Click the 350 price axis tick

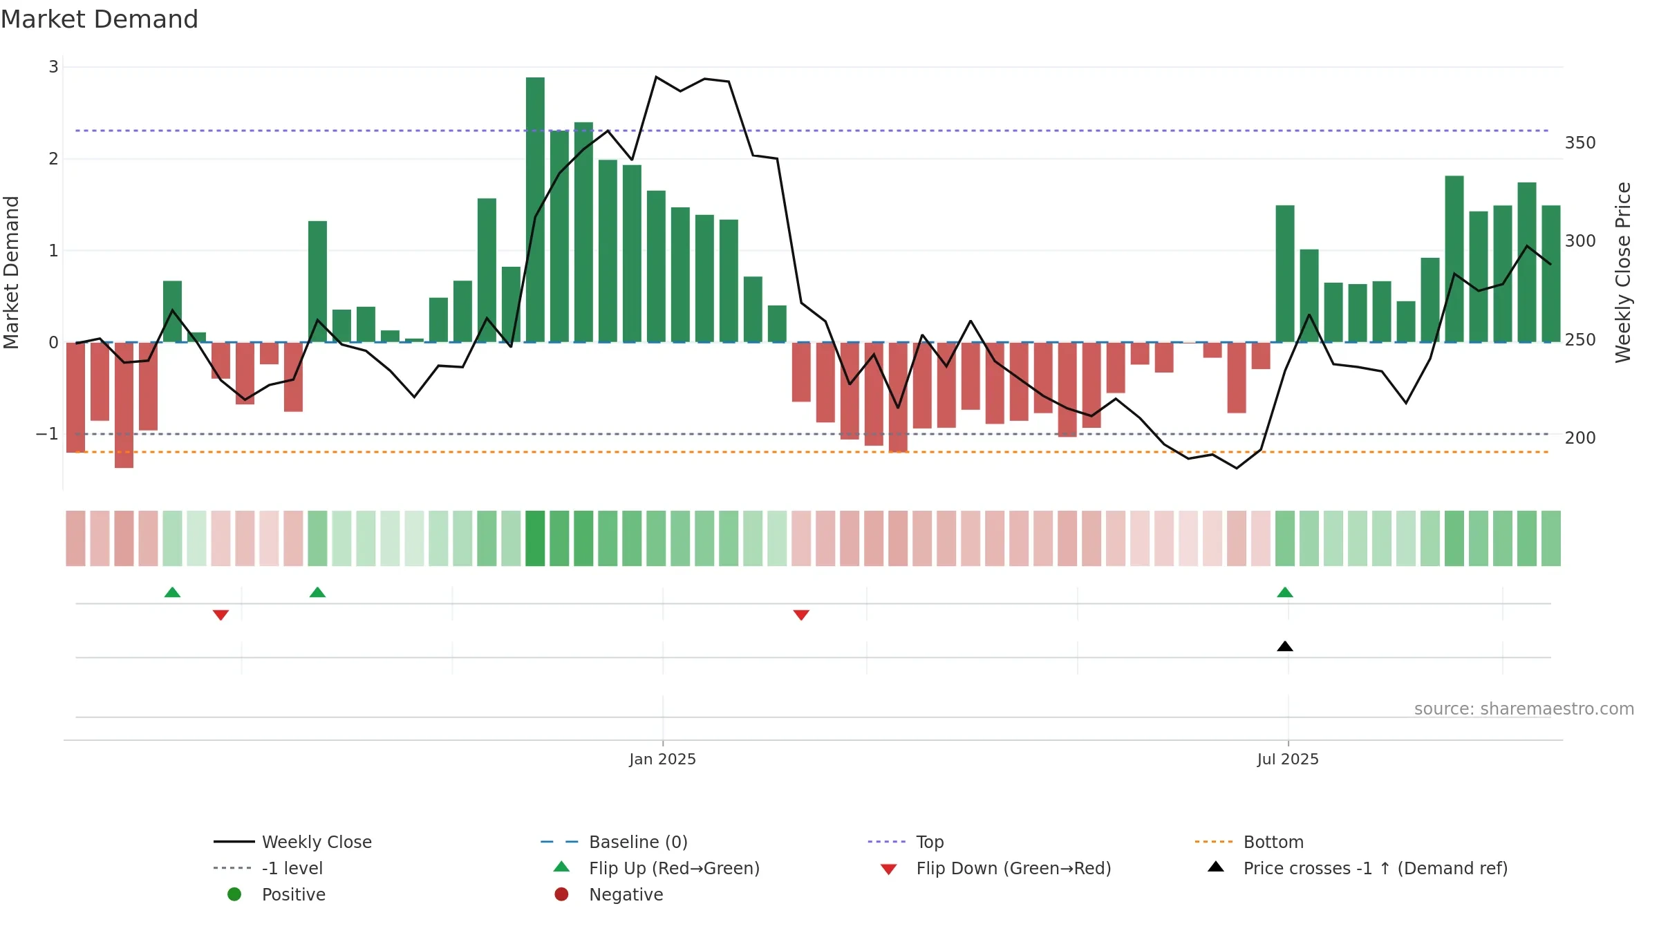click(1580, 143)
